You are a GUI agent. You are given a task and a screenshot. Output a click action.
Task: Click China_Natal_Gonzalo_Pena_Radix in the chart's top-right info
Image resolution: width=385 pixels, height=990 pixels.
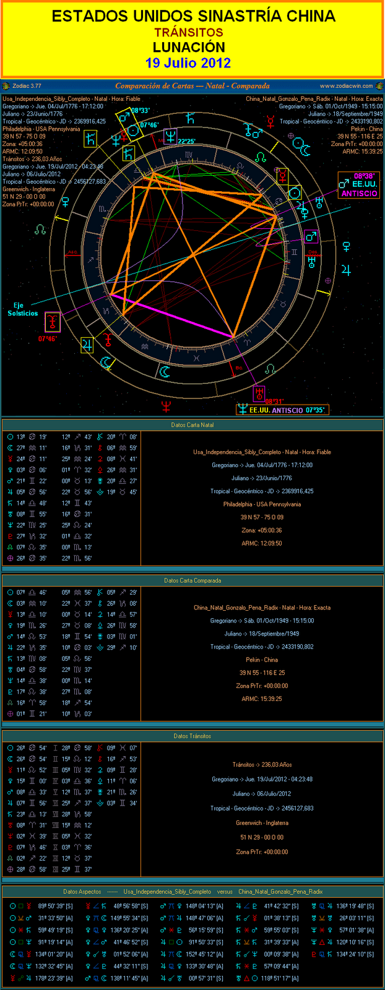tap(289, 99)
